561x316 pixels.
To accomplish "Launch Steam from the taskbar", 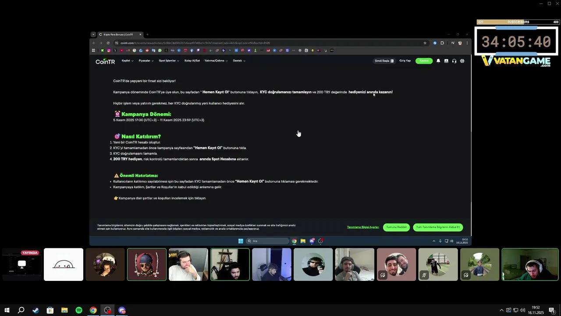I will (36, 310).
